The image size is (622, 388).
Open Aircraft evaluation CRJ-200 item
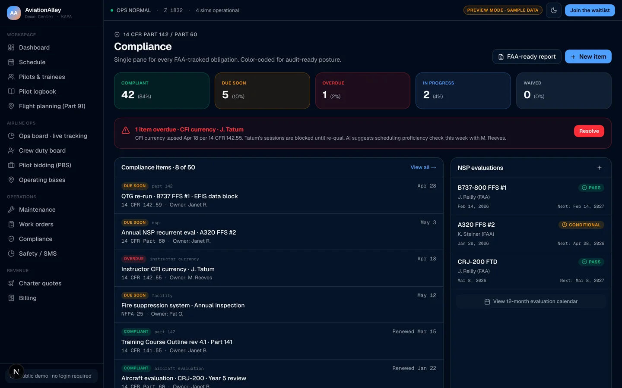(x=279, y=374)
